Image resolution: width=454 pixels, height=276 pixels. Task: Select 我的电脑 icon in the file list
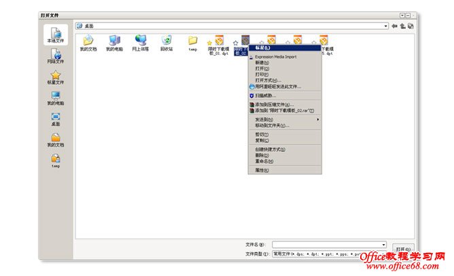click(114, 43)
